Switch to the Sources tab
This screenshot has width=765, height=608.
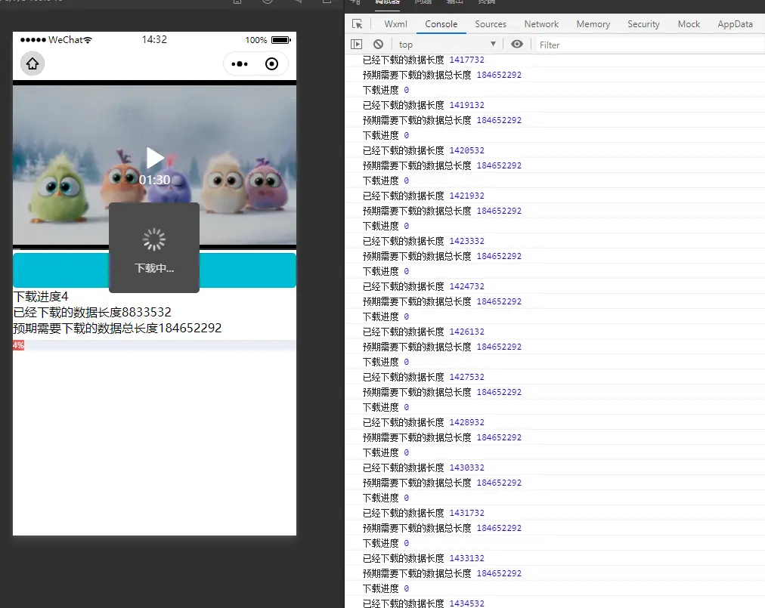point(491,24)
